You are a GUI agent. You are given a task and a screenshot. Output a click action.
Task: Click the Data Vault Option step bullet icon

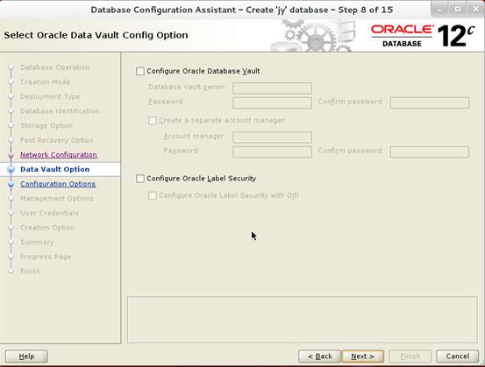[11, 169]
